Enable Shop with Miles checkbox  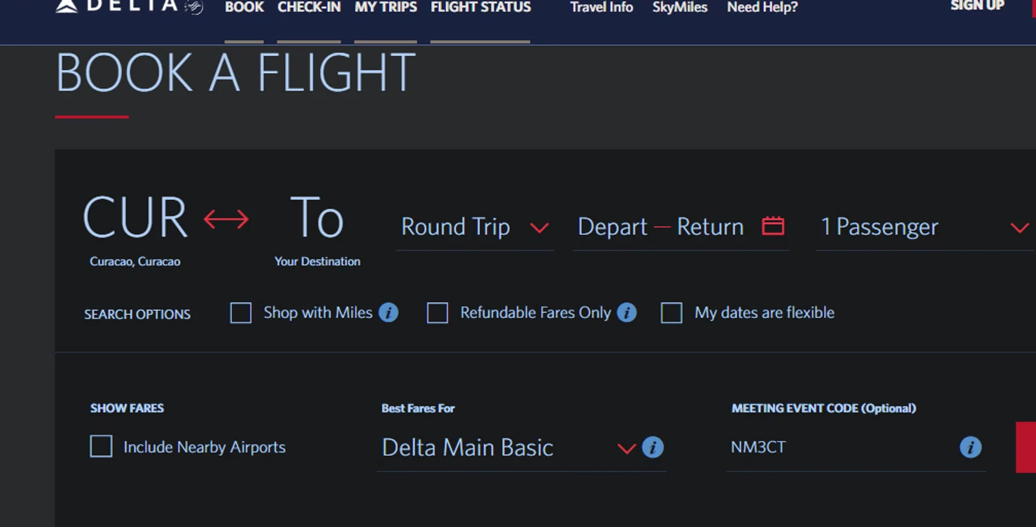point(240,313)
